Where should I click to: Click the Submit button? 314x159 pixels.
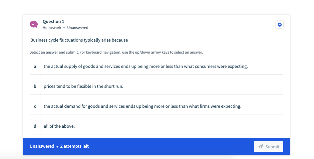(269, 147)
